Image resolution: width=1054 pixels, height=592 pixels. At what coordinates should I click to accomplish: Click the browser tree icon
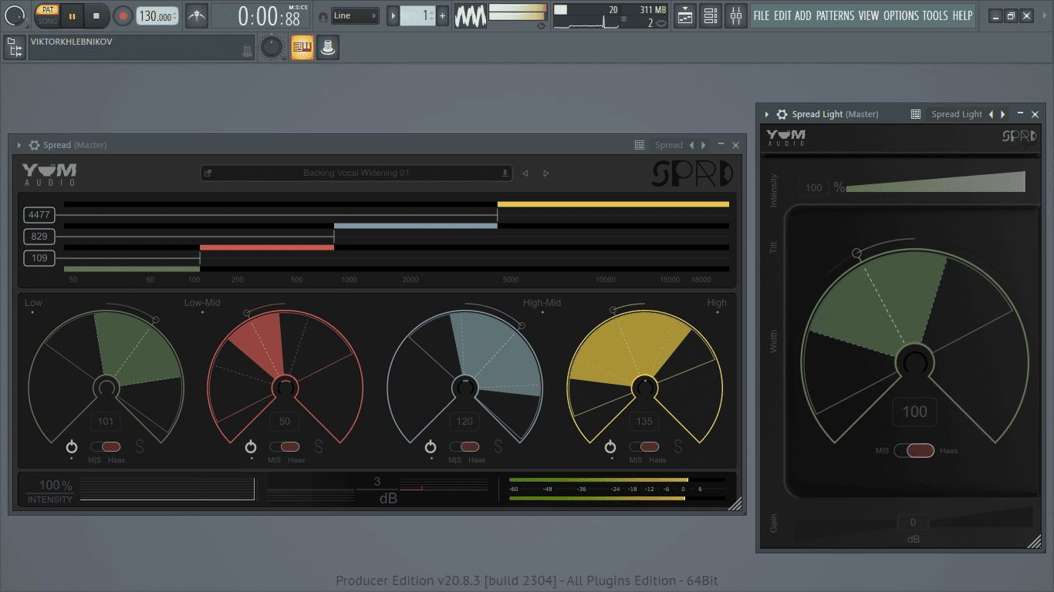[x=15, y=48]
